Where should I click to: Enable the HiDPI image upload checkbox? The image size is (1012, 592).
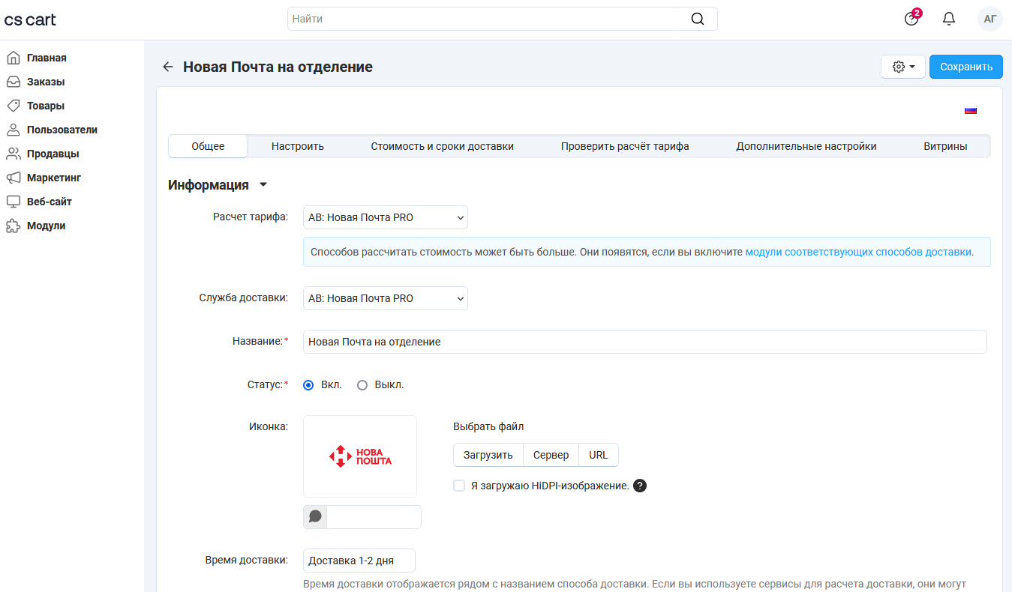459,486
